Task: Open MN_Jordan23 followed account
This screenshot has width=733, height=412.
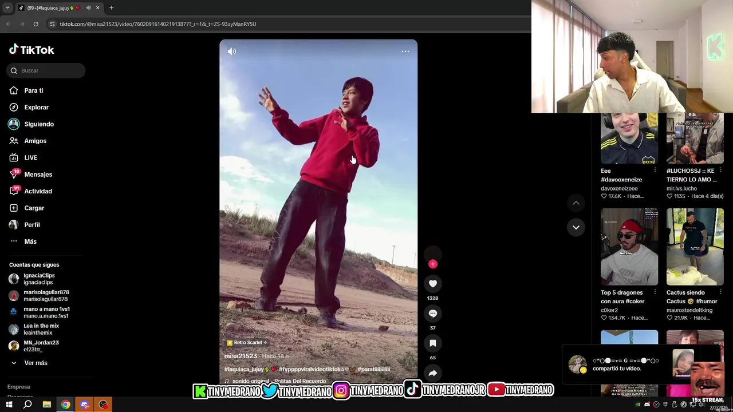Action: coord(34,346)
